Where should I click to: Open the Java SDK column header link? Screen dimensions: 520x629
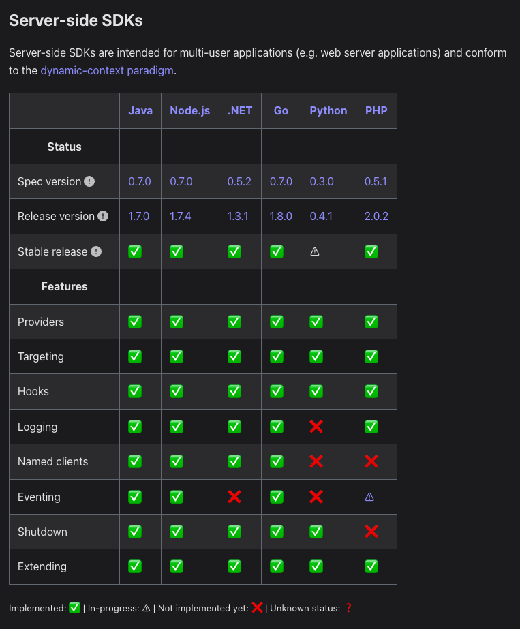pos(140,110)
